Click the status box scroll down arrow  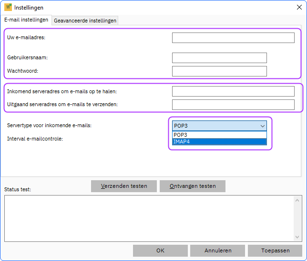298,237
